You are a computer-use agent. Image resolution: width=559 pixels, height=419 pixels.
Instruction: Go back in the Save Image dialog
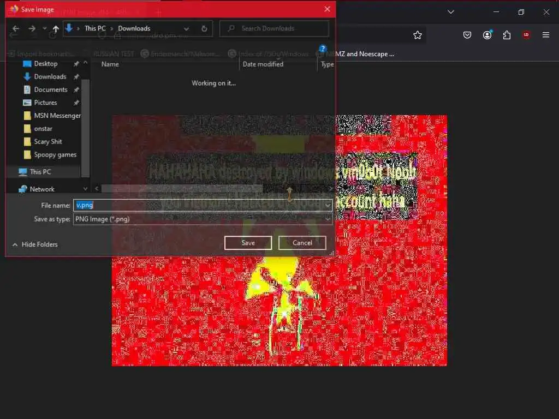[x=16, y=28]
